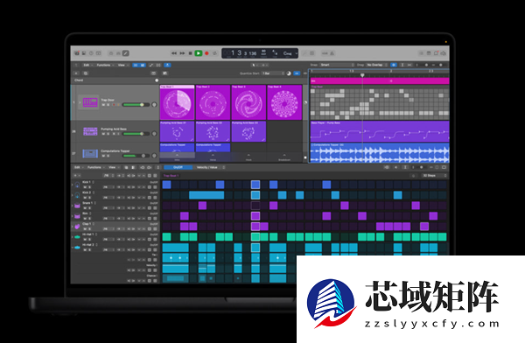
Task: Adjust the Trap Door track volume slider
Action: click(x=136, y=105)
